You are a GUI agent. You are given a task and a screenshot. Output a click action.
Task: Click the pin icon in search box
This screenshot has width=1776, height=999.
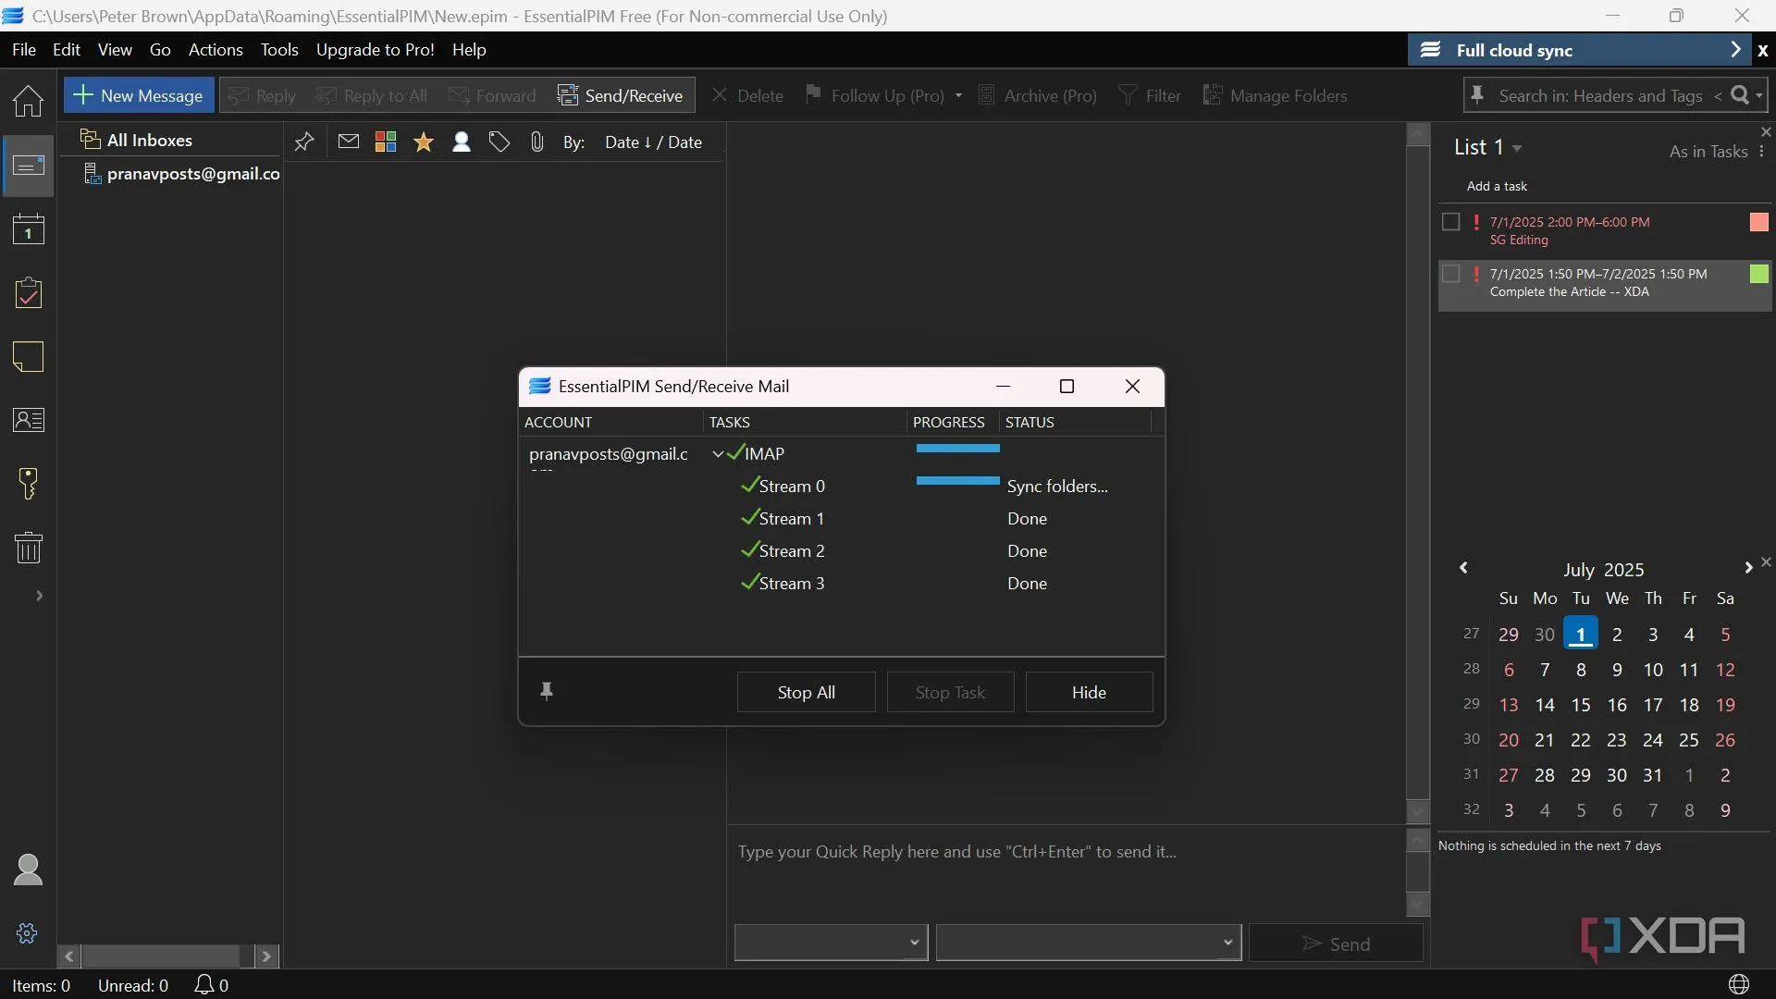tap(1477, 95)
